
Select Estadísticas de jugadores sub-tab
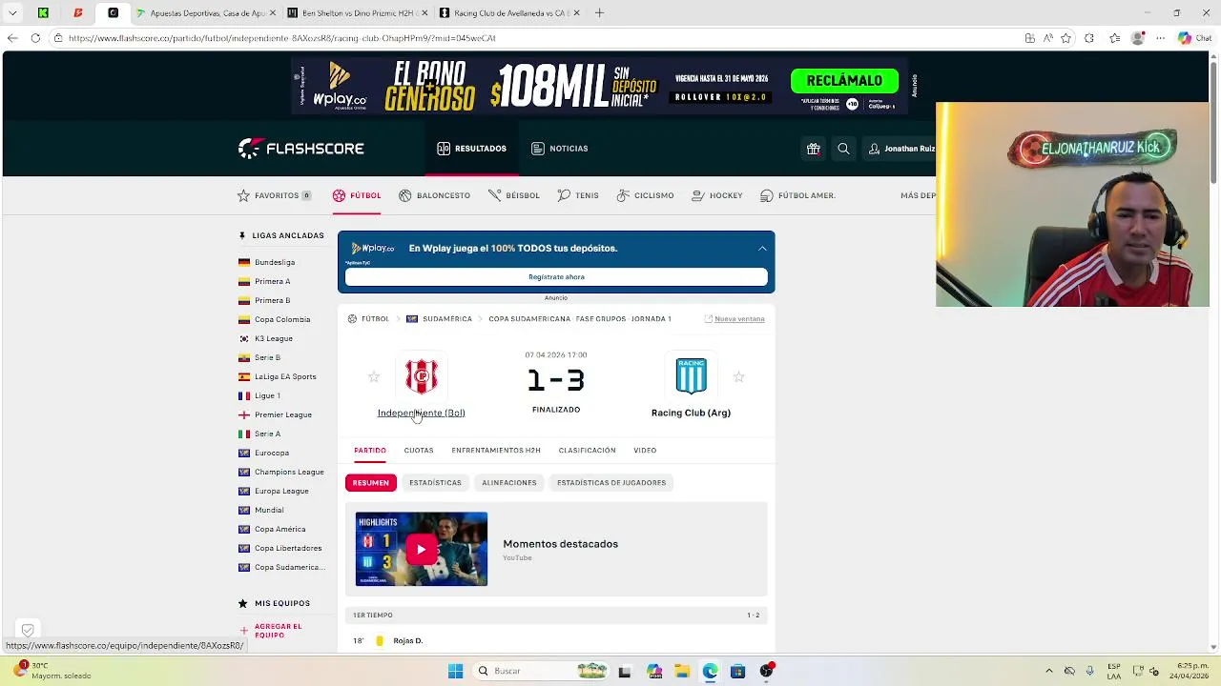pyautogui.click(x=611, y=483)
